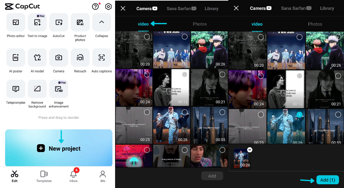Screen dimensions: 344x188
Task: Select the 00:25 gray video circle, middle panel
Action: pyautogui.click(x=147, y=112)
